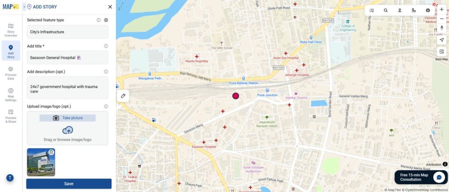Click the pencil edit button on map

pyautogui.click(x=123, y=96)
